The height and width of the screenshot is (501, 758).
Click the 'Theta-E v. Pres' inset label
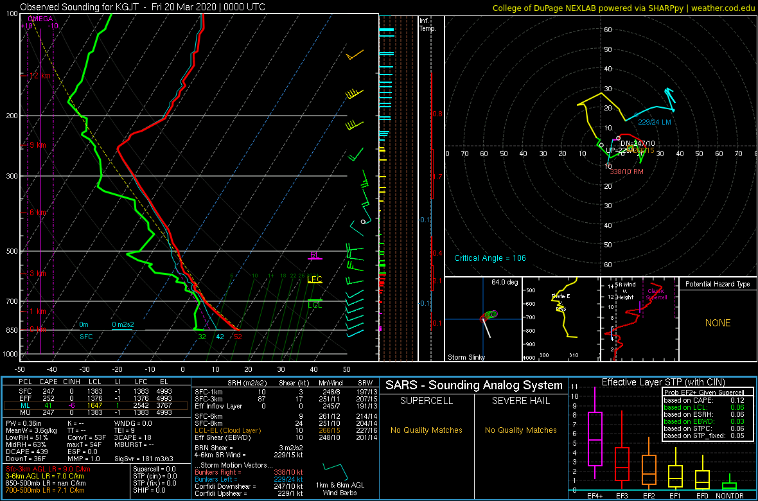click(561, 301)
